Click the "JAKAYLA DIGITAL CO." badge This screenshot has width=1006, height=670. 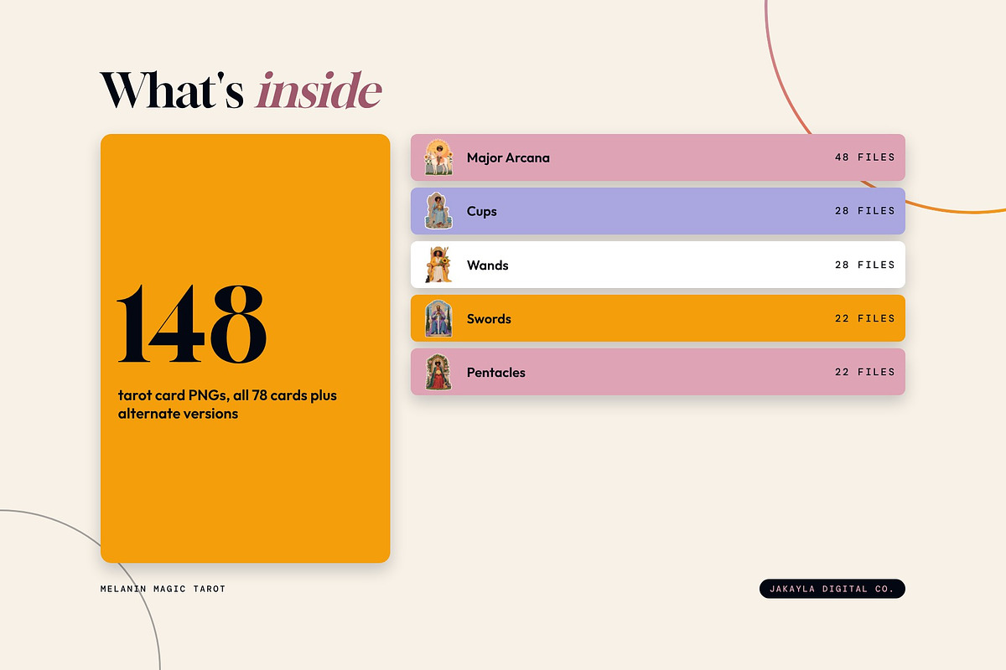point(832,589)
